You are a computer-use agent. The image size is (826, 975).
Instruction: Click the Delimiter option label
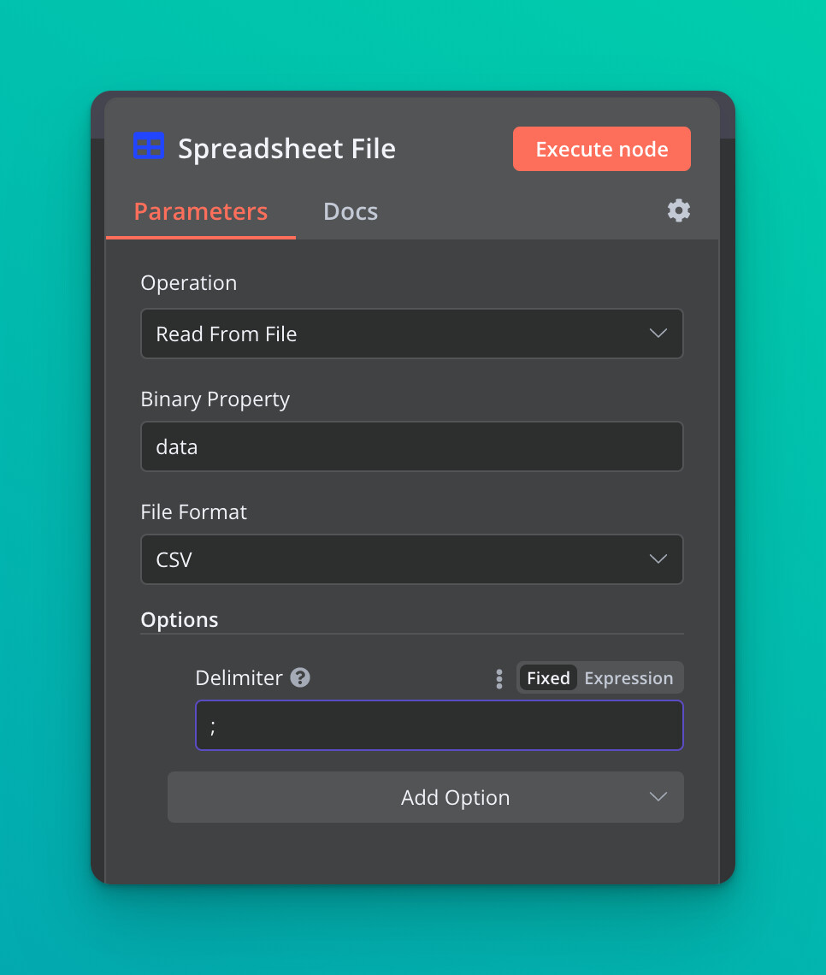239,677
